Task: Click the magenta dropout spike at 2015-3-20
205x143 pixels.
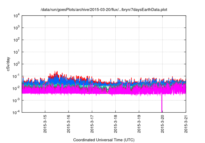Action: 162,103
